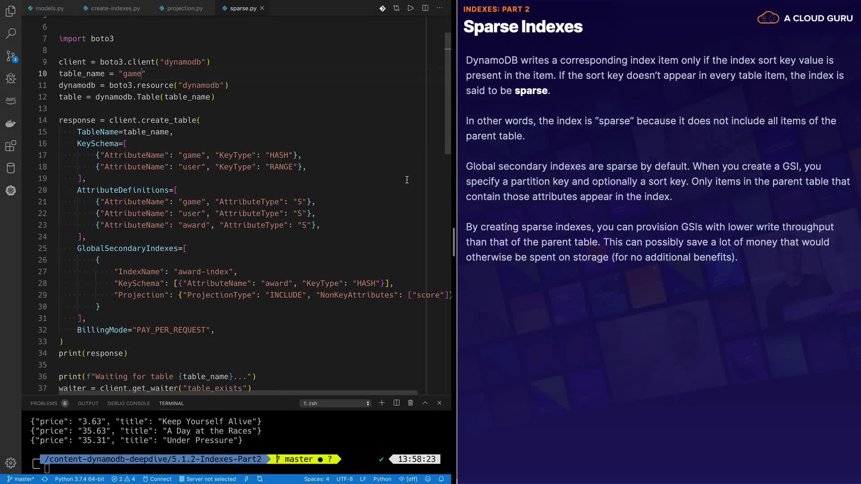Open the AWS toolkit panel
Viewport: 861px width, 484px height.
(x=11, y=100)
